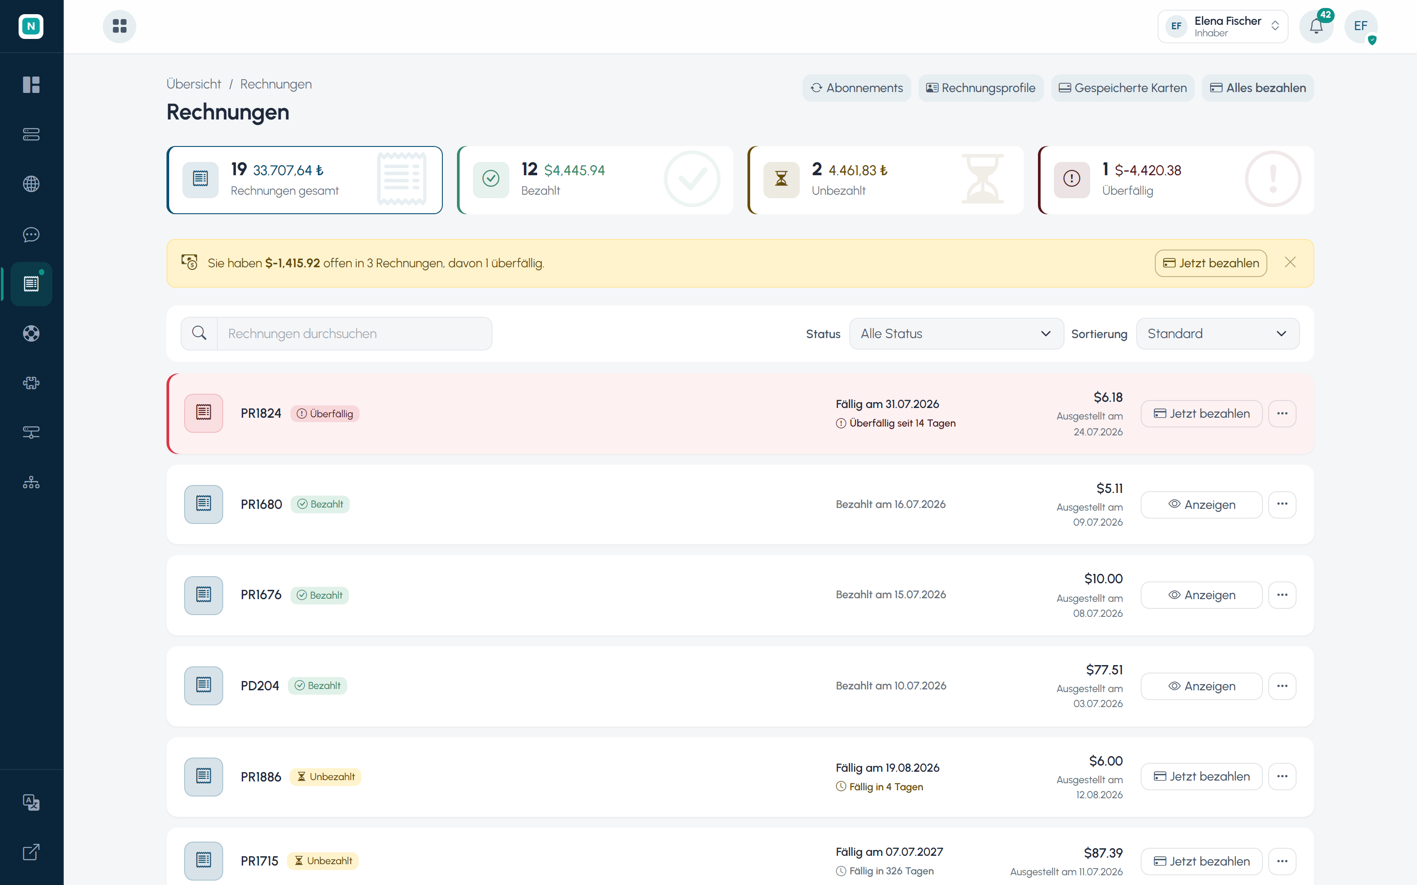
Task: Open more options for PR1886
Action: coord(1282,777)
